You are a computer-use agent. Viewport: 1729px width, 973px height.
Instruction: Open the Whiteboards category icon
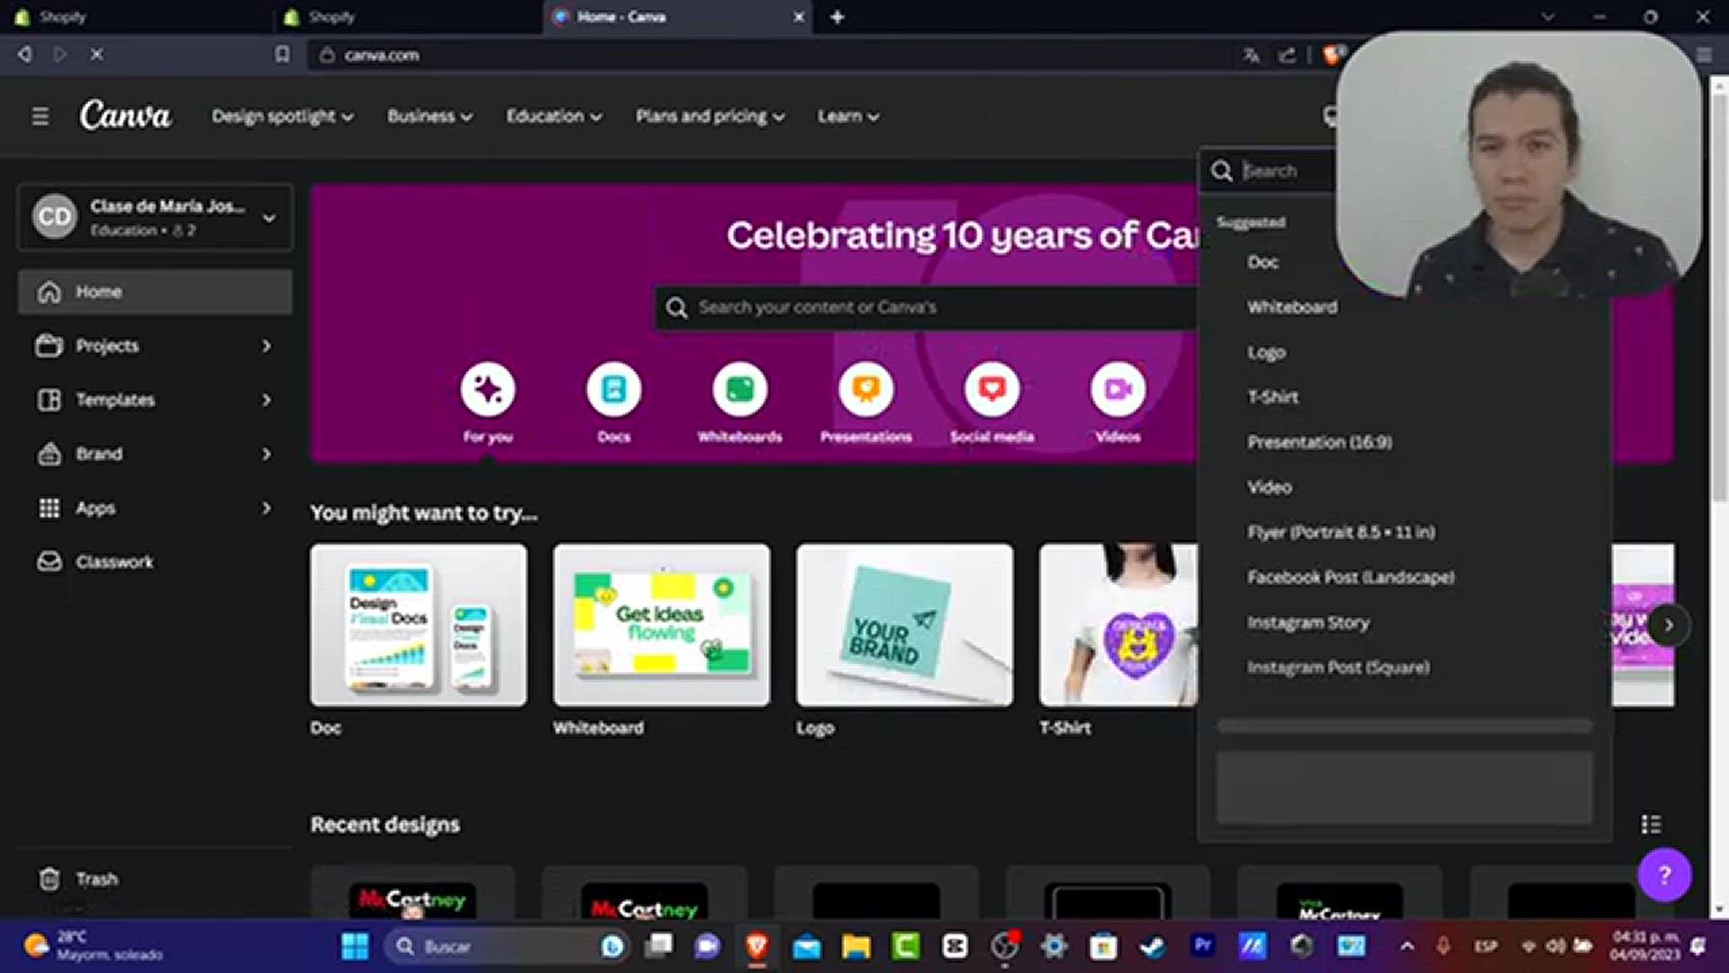point(740,389)
